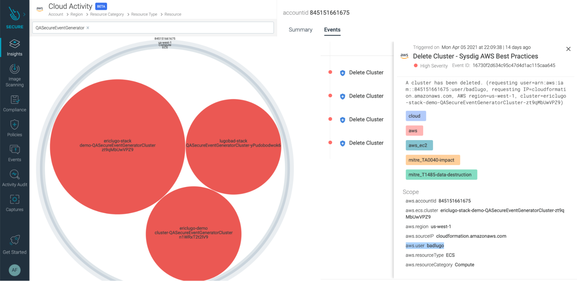Click the aws_ec2 tag
The image size is (577, 281).
click(419, 145)
